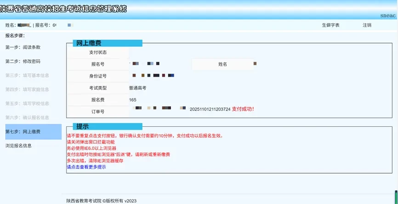398x204 pixels.
Task: Click the 支付成功! status text
Action: (243, 109)
